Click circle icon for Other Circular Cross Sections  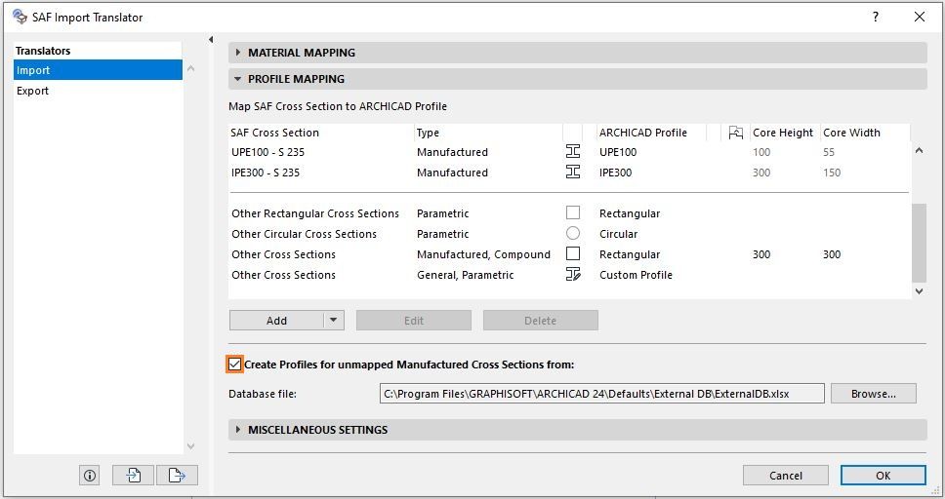(x=573, y=234)
